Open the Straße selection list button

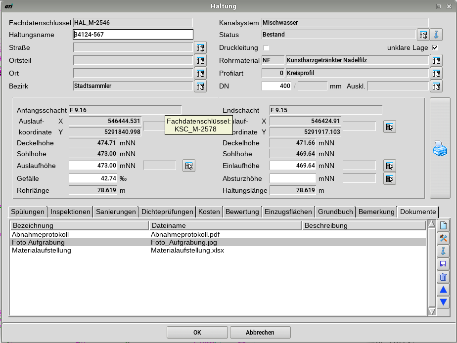click(x=200, y=47)
